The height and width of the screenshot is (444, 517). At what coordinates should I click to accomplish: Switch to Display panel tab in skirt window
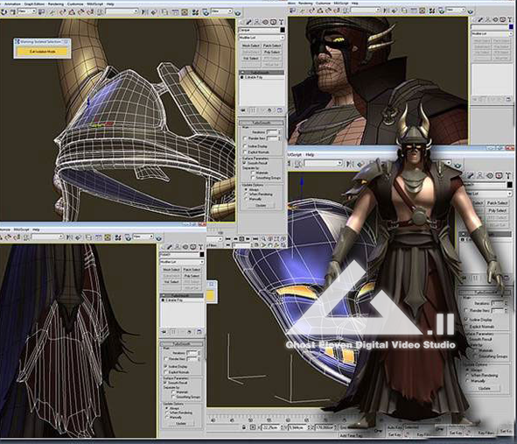[x=192, y=247]
